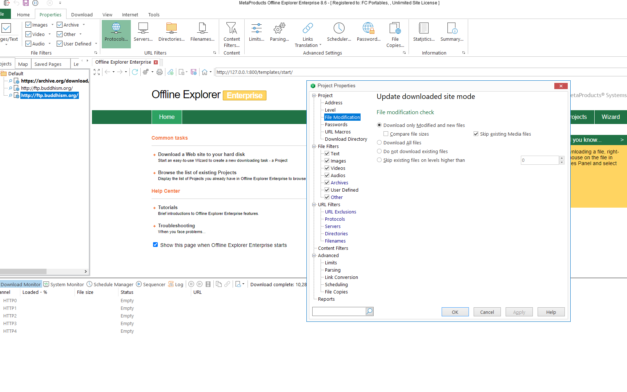Screen dimensions: 627x392
Task: Enable the Compare file sizes checkbox
Action: (x=386, y=134)
